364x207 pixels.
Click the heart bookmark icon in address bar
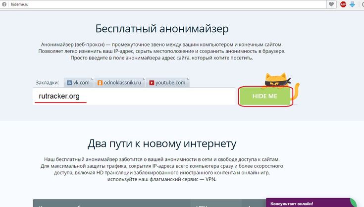pos(331,4)
